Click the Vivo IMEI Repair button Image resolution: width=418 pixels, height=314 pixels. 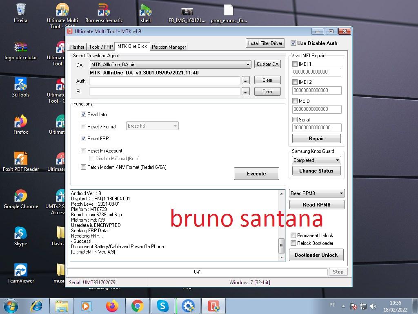point(316,138)
